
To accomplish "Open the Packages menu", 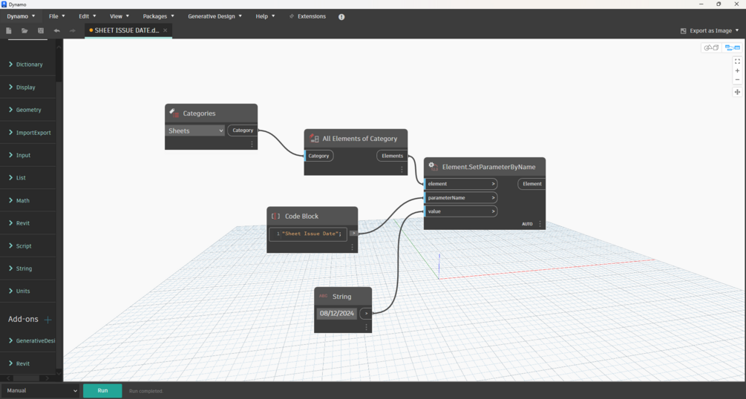I will [x=158, y=16].
